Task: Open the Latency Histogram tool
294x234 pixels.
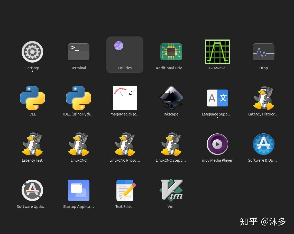Action: click(x=264, y=98)
